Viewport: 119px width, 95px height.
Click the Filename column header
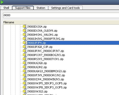pyautogui.click(x=61, y=22)
